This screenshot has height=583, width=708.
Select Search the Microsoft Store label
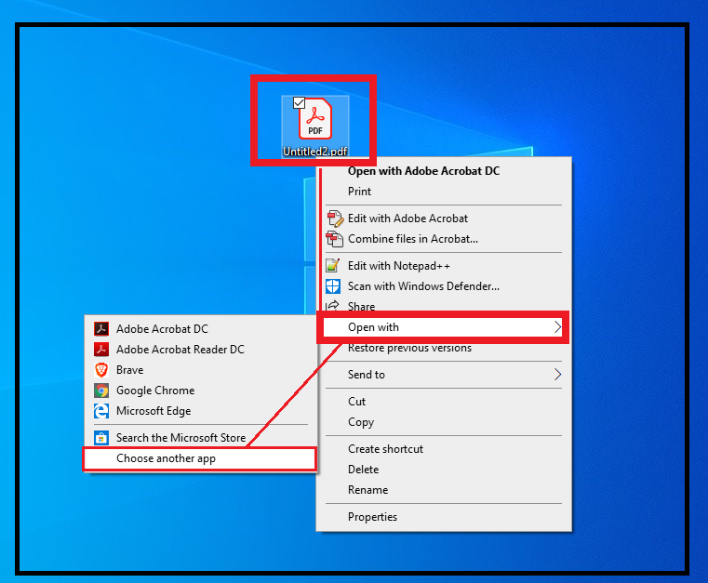[x=180, y=438]
